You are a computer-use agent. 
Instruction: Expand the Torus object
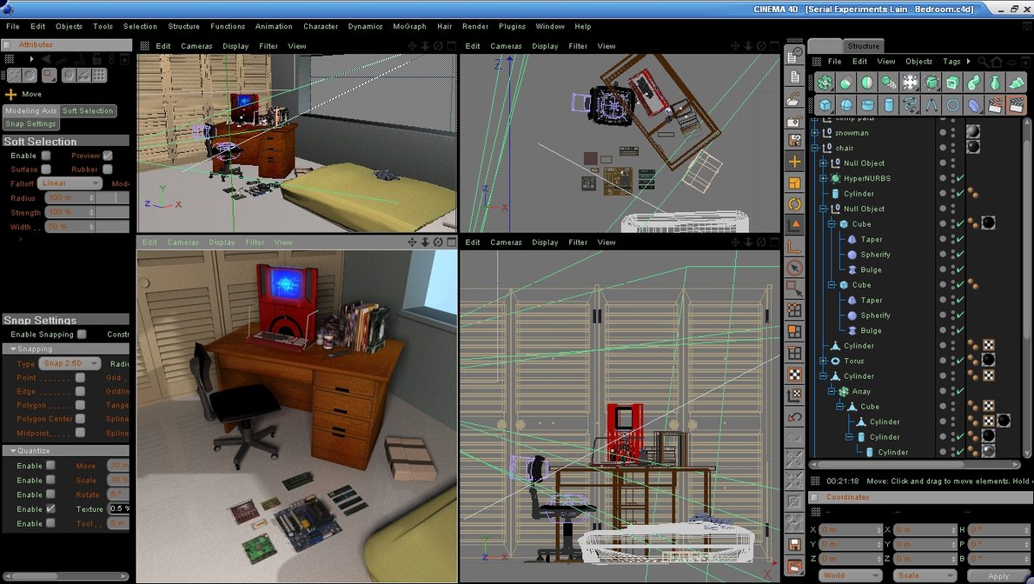(823, 361)
